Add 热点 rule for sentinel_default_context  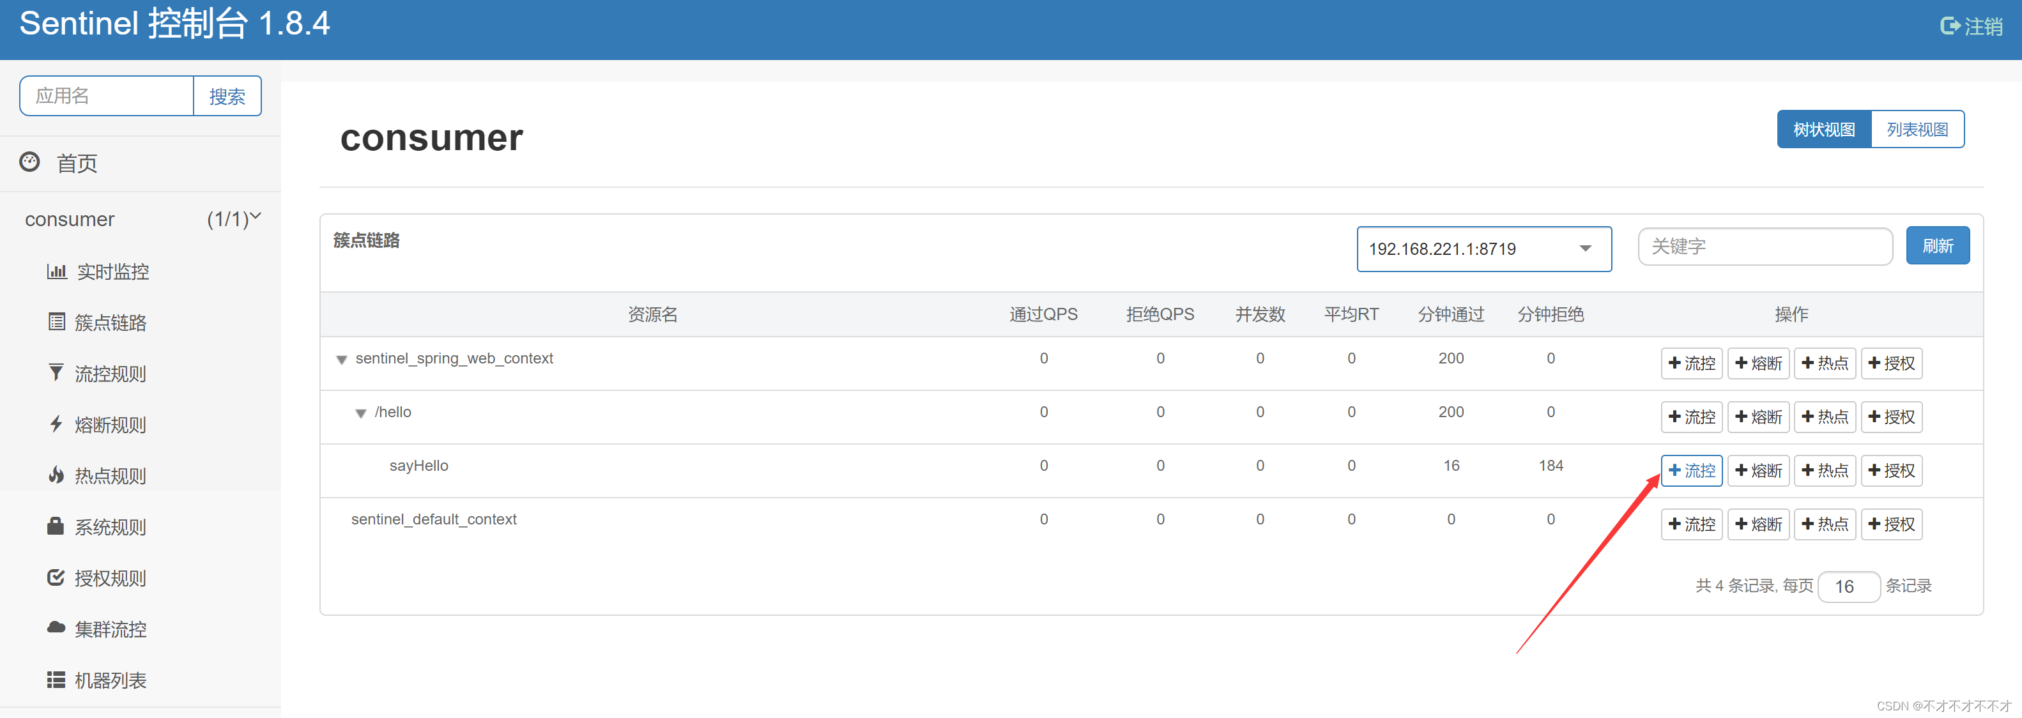(1824, 524)
